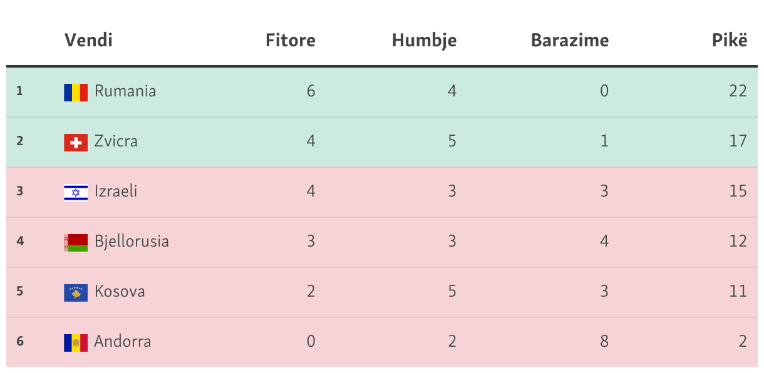Click rank number 3 in table

click(x=19, y=192)
